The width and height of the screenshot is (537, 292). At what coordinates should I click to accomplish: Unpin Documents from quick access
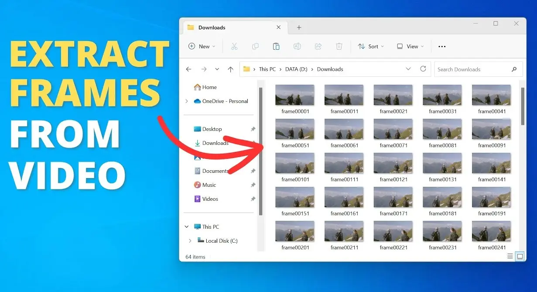(x=253, y=171)
